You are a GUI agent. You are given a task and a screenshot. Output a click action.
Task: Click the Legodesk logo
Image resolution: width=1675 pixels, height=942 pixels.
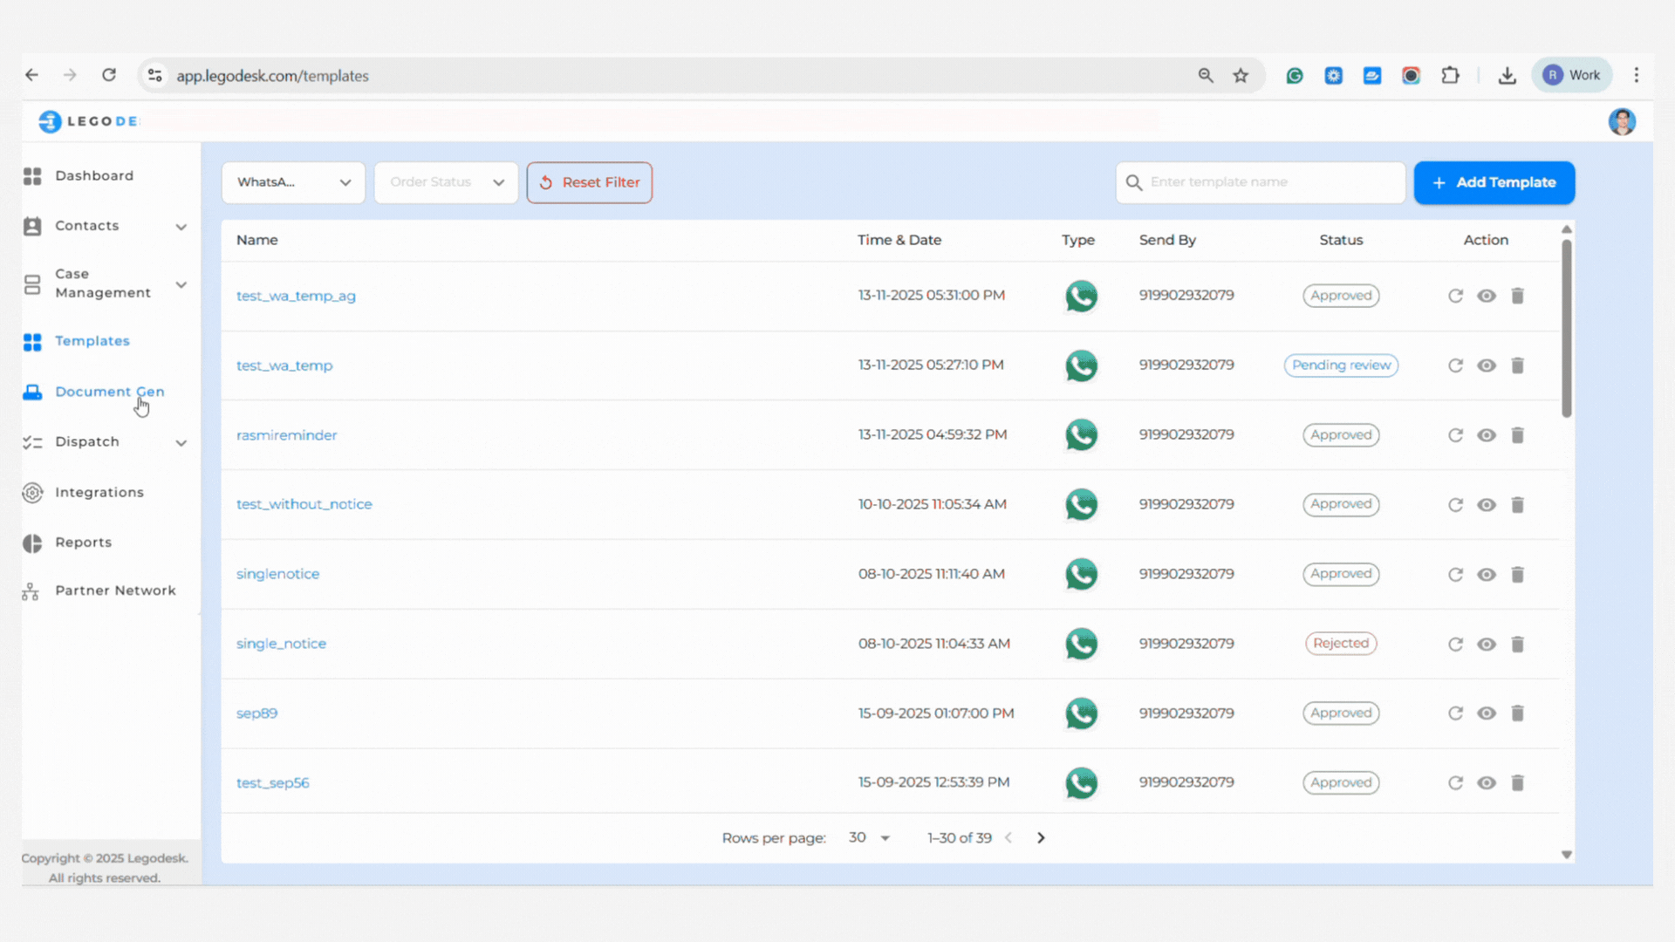pyautogui.click(x=88, y=121)
